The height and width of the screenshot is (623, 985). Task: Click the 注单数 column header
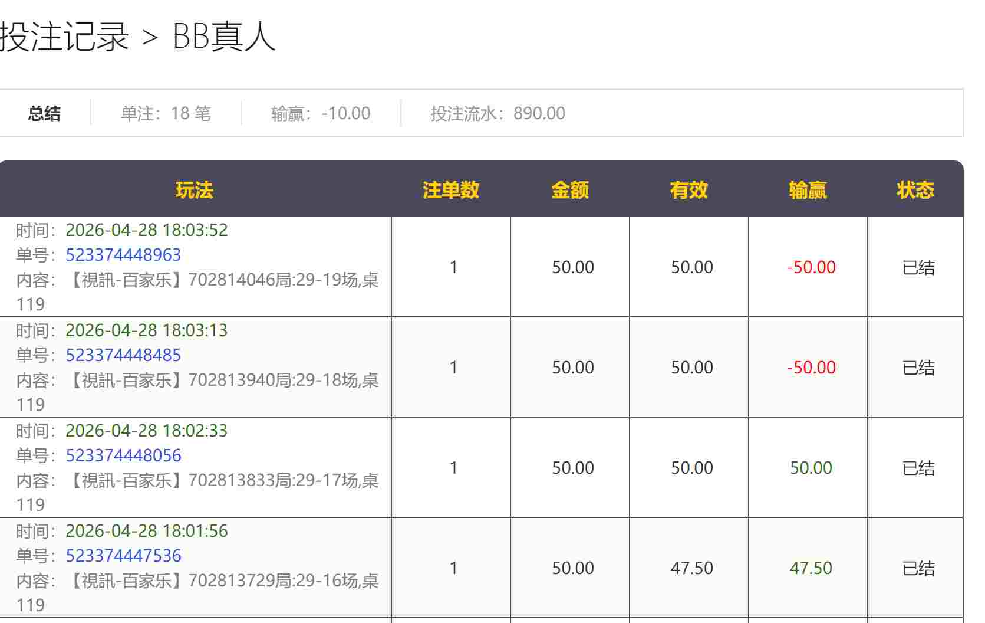[451, 190]
